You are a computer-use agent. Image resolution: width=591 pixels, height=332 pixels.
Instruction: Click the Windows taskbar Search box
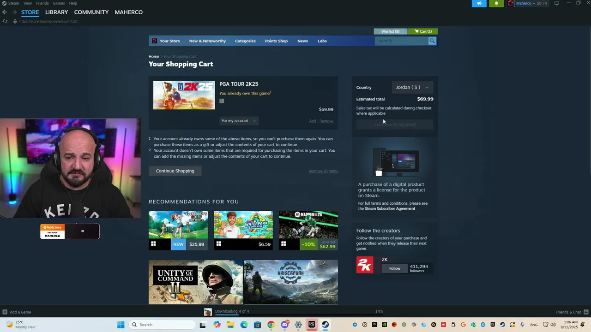pos(162,325)
